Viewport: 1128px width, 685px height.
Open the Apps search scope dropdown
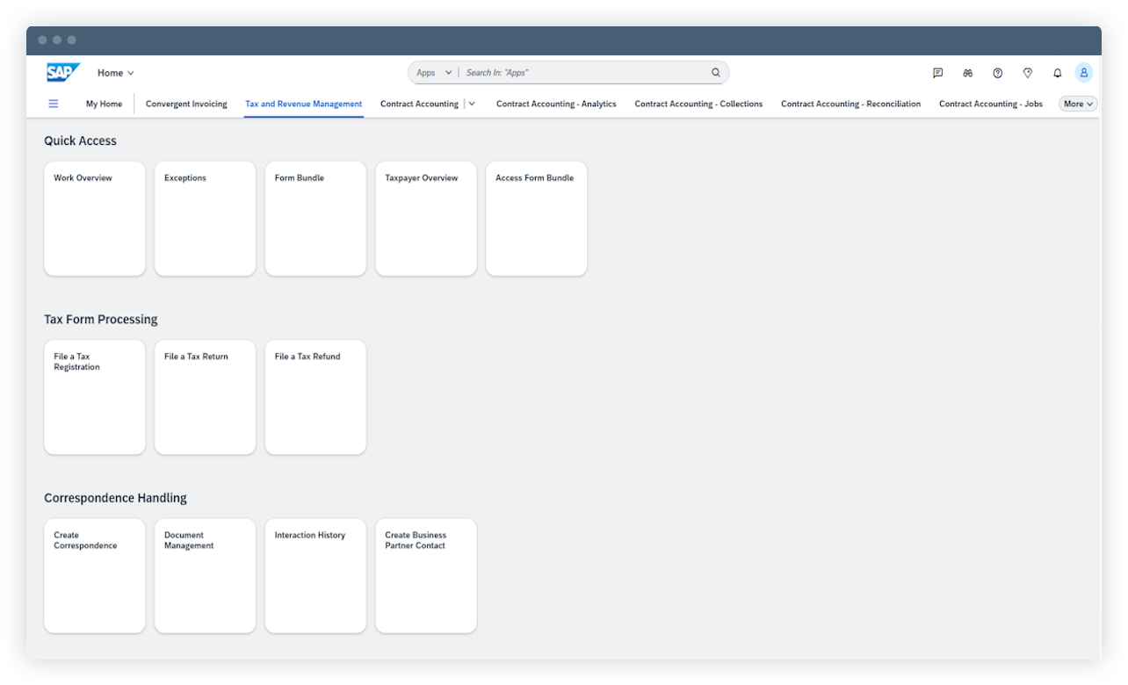(x=434, y=73)
